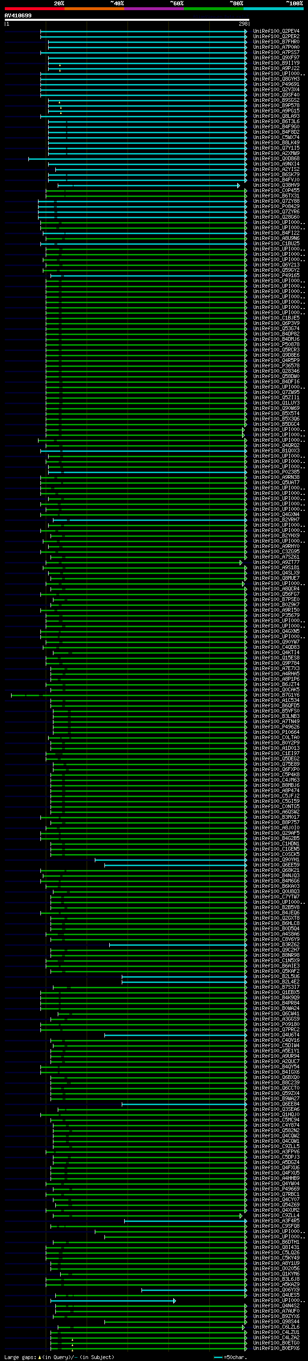Select the UniRef100_B0EPX6 label
The width and height of the screenshot is (308, 1361).
pos(276,1348)
